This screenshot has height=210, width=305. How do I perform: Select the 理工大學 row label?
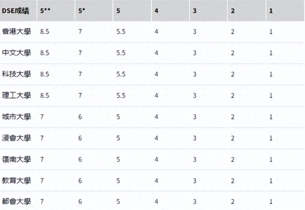point(17,95)
